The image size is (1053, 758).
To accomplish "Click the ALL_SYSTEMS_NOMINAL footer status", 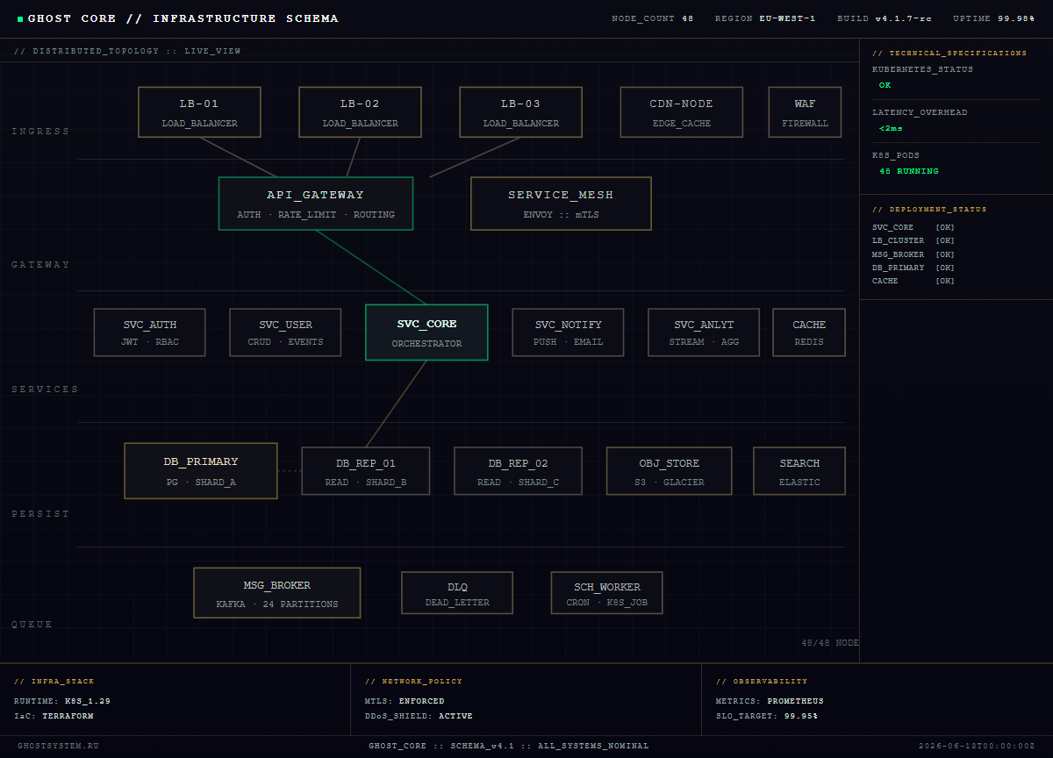I will coord(592,746).
